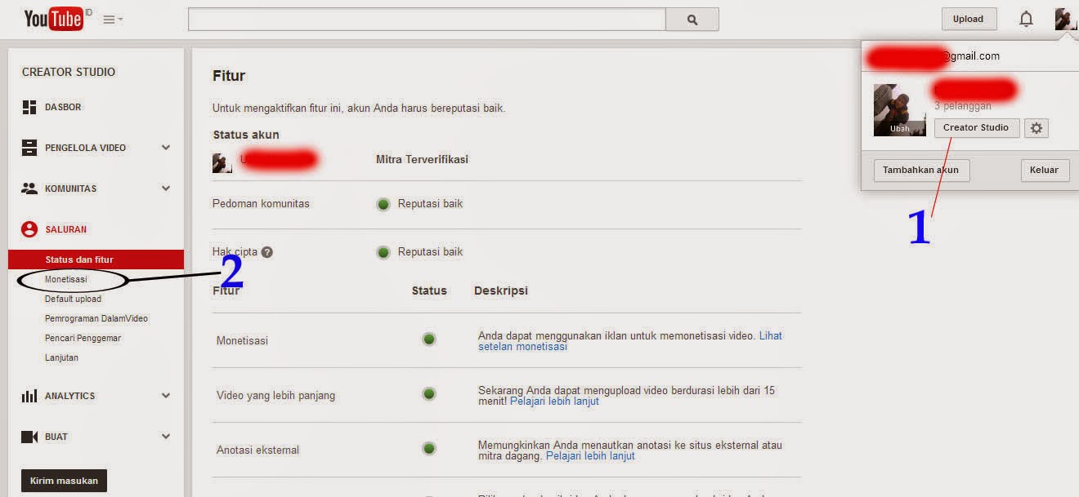Click small channel avatar under Status akun

[222, 162]
